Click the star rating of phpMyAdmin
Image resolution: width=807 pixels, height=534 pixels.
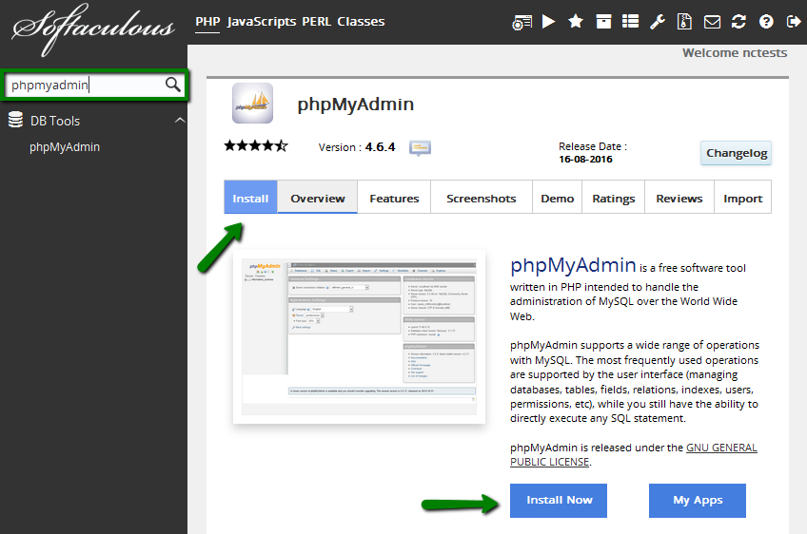coord(256,146)
